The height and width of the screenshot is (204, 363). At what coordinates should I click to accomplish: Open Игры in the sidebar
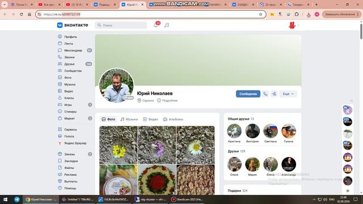pyautogui.click(x=68, y=105)
